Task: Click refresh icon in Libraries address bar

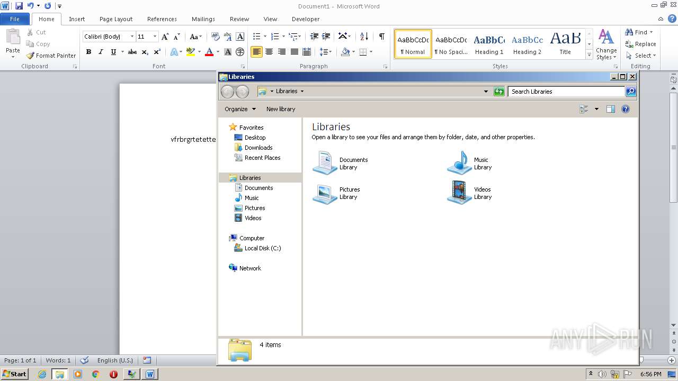Action: click(499, 92)
